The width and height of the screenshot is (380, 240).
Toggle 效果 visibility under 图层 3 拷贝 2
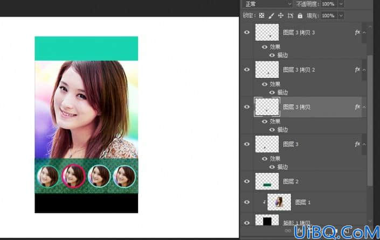265,84
